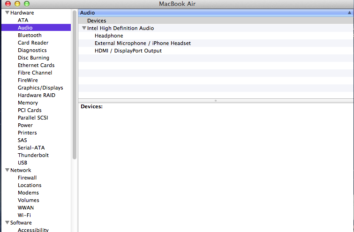Select Serial-ATA entry
Image resolution: width=354 pixels, height=232 pixels.
31,148
